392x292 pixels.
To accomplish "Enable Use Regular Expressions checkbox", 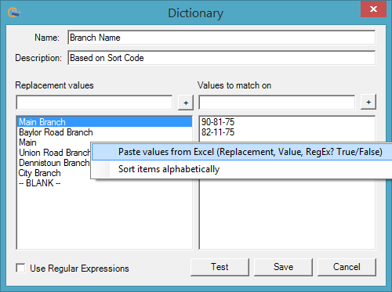I will (20, 268).
